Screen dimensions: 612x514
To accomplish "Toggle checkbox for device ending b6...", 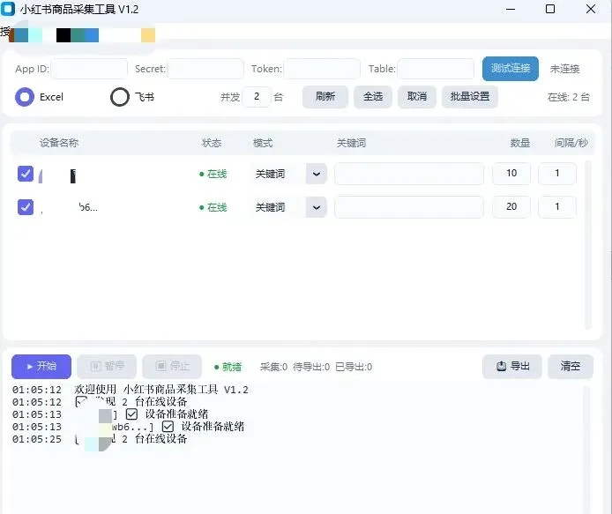I will 26,207.
